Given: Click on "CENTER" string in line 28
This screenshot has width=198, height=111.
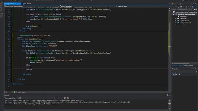Looking at the screenshot, I should point(53,46).
